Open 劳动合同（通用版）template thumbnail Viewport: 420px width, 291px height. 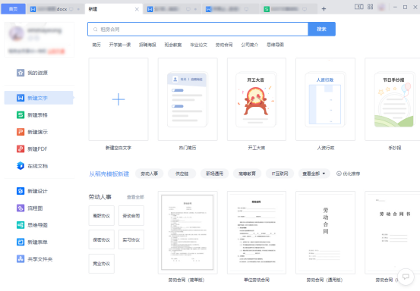326,233
